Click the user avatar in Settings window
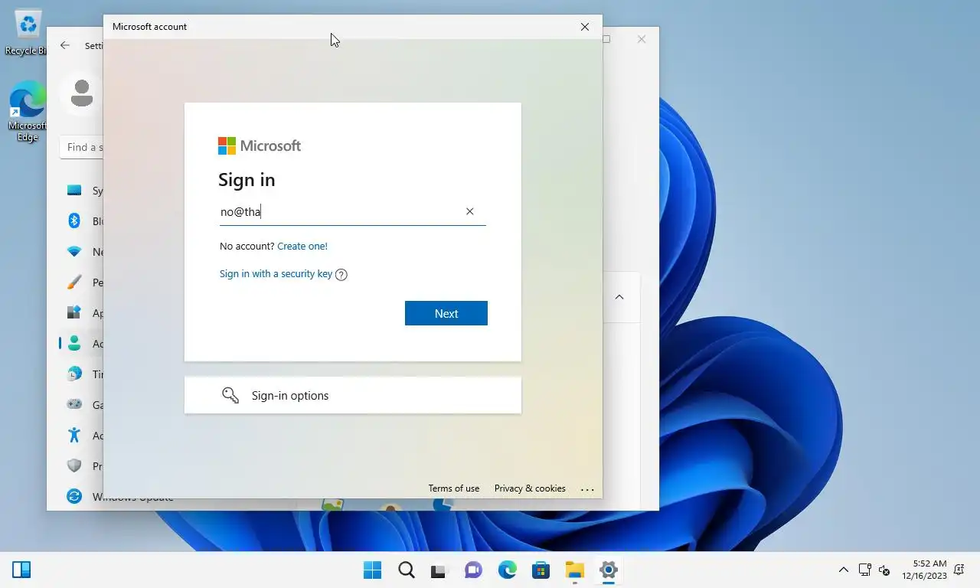This screenshot has height=588, width=980. click(x=80, y=93)
